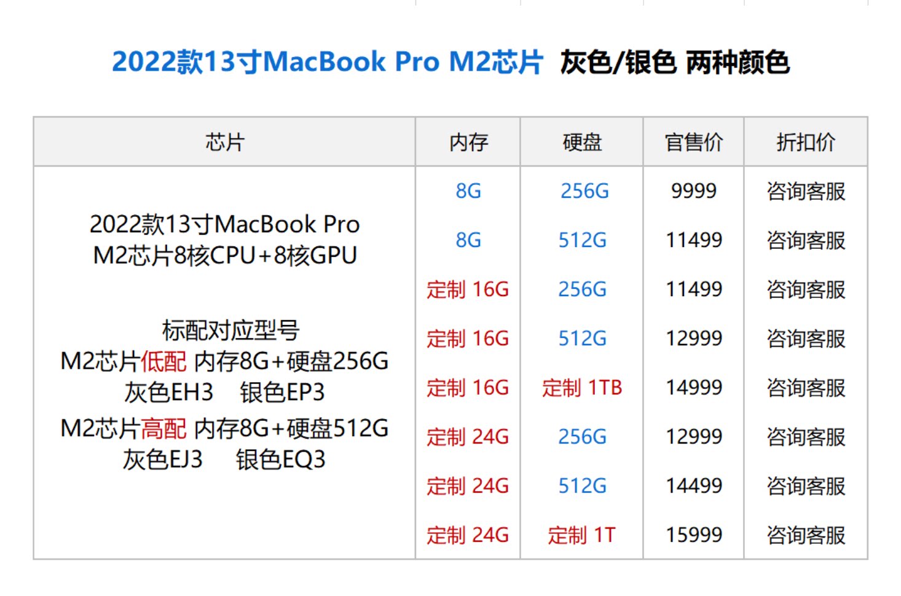Click "512G" disk in the 定制 16G row
This screenshot has width=901, height=596.
582,339
